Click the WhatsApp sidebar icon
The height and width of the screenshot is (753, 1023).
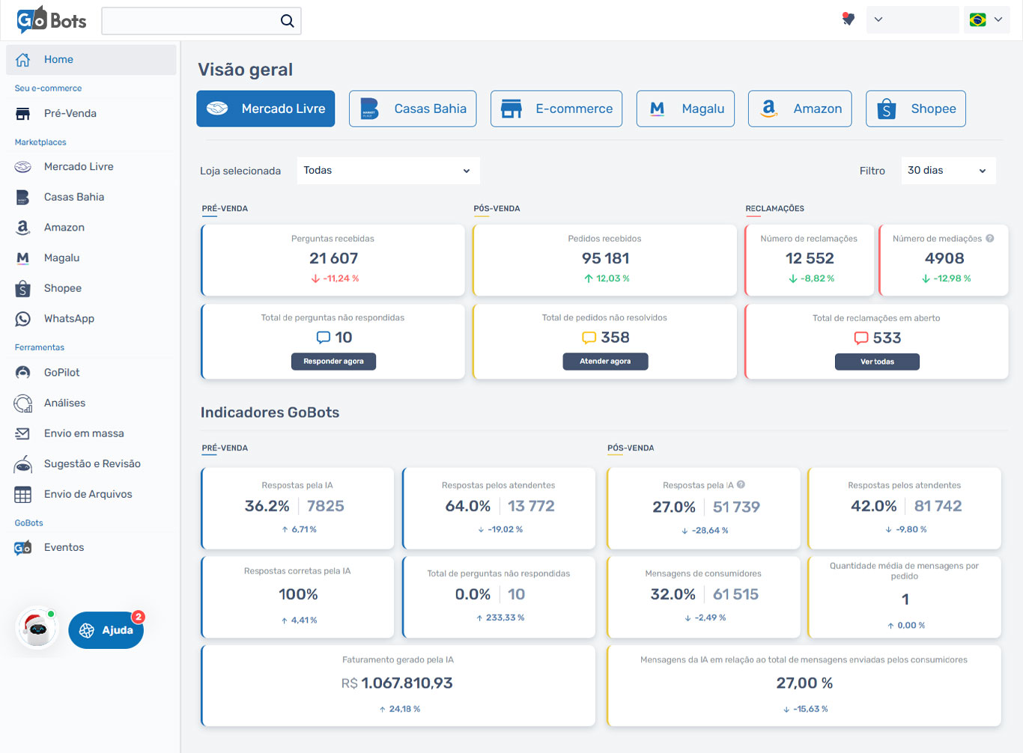[23, 319]
